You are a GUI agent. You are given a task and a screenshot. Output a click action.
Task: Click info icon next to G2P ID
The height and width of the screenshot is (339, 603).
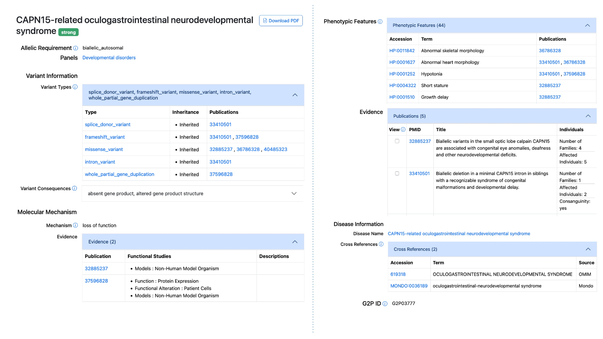coord(385,304)
